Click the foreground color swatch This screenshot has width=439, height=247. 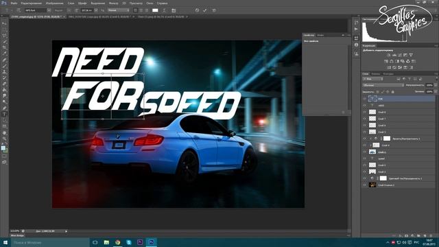[x=3, y=148]
